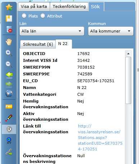Select the N 22 result tab
This screenshot has height=164, width=139.
64,44
